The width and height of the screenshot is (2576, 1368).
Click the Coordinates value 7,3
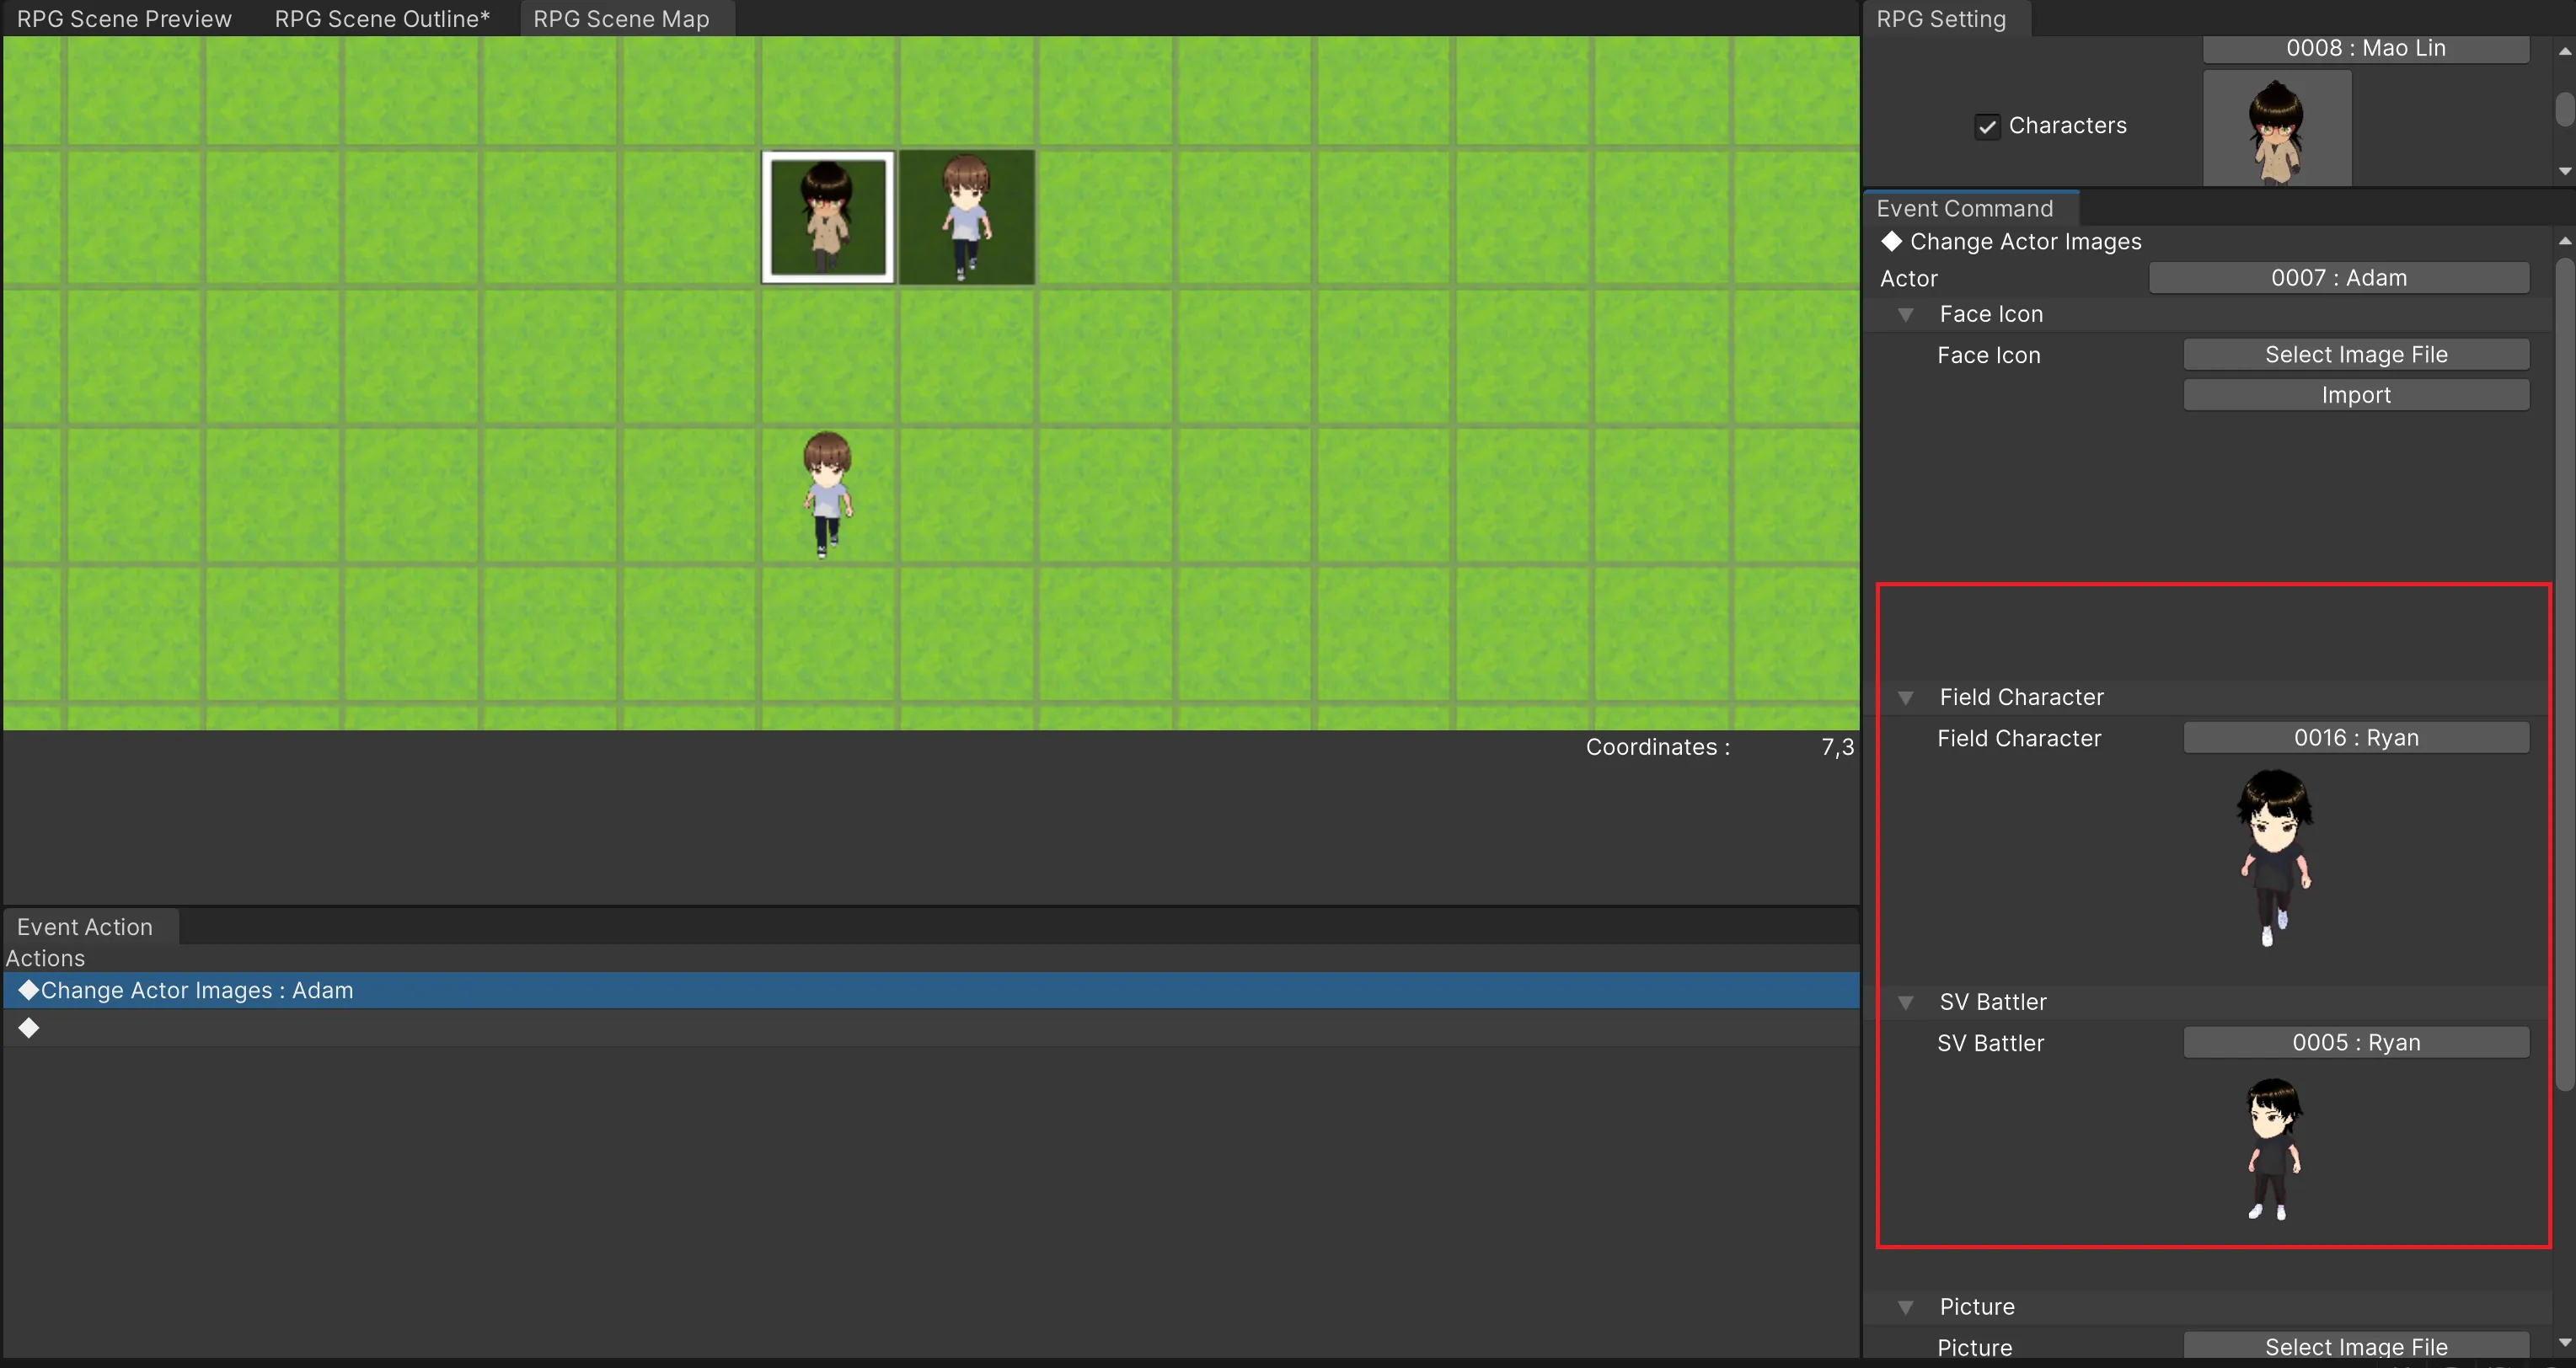click(1837, 747)
